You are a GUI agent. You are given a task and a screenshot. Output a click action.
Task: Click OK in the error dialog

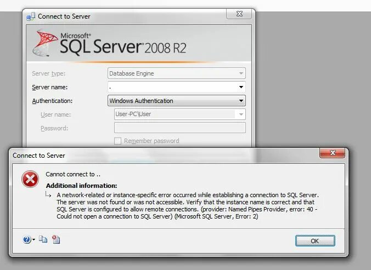(x=315, y=241)
